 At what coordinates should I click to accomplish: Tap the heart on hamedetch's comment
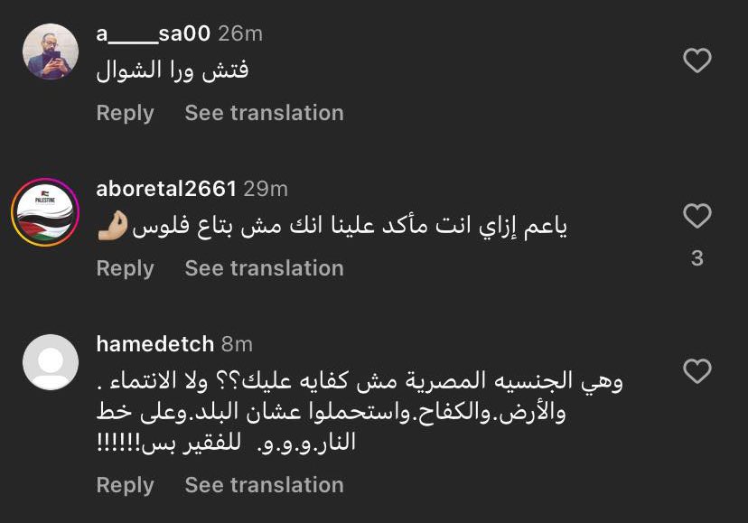click(x=697, y=371)
